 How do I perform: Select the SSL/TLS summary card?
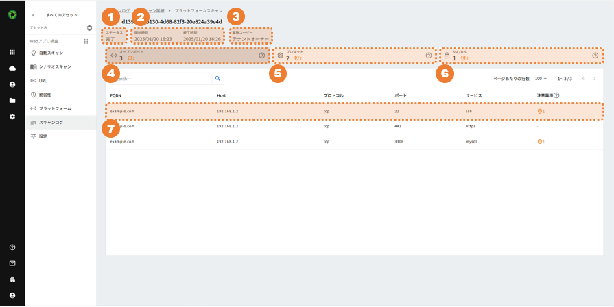click(x=521, y=56)
